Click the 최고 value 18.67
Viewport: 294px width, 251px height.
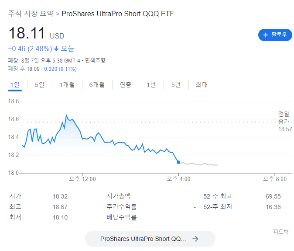(x=60, y=207)
